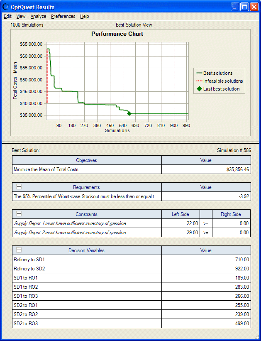Screen dimensions: 261x341
Task: Minimize the OptQuest Results window
Action: [234, 7]
